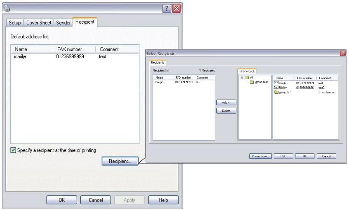Click the question mark help icon
Image resolution: width=349 pixels, height=210 pixels.
coord(167,9)
